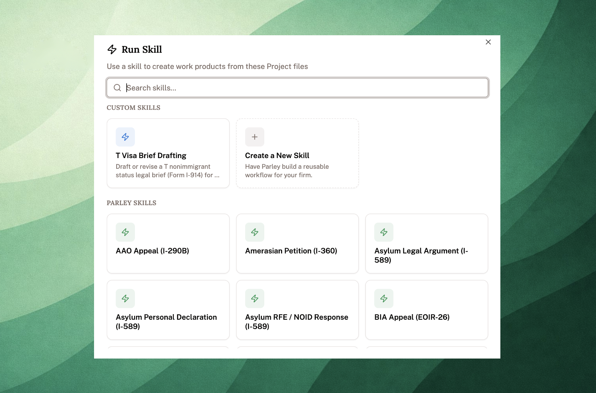
Task: Click the T Visa description starting 'Draft or revise'
Action: point(167,171)
